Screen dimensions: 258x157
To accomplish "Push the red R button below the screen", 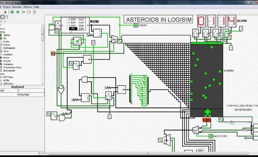I will 208,120.
